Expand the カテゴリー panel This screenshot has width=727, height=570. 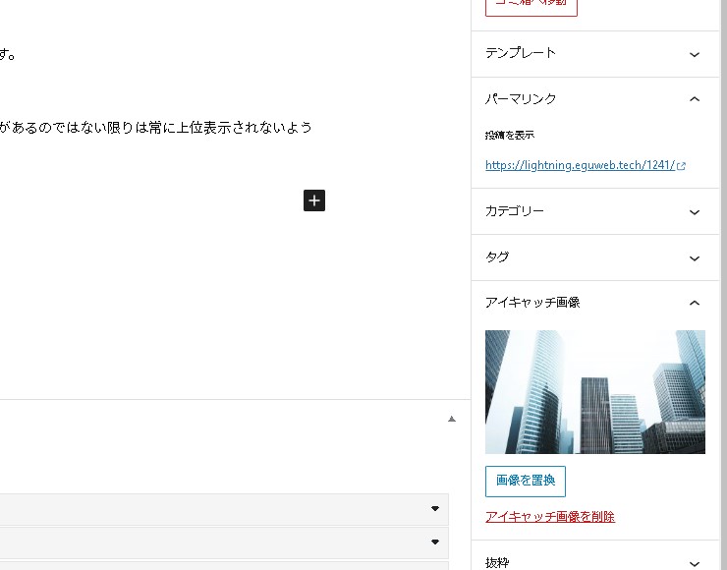[x=695, y=211]
